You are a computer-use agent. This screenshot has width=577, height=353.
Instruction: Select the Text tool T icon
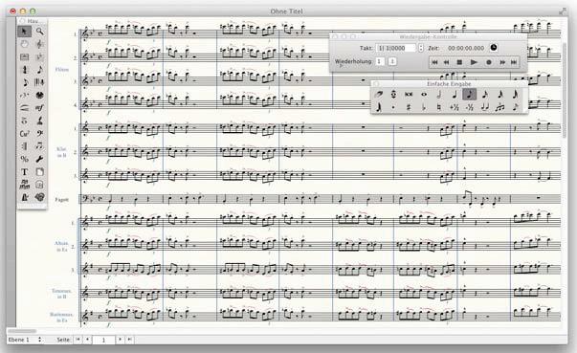coord(24,172)
